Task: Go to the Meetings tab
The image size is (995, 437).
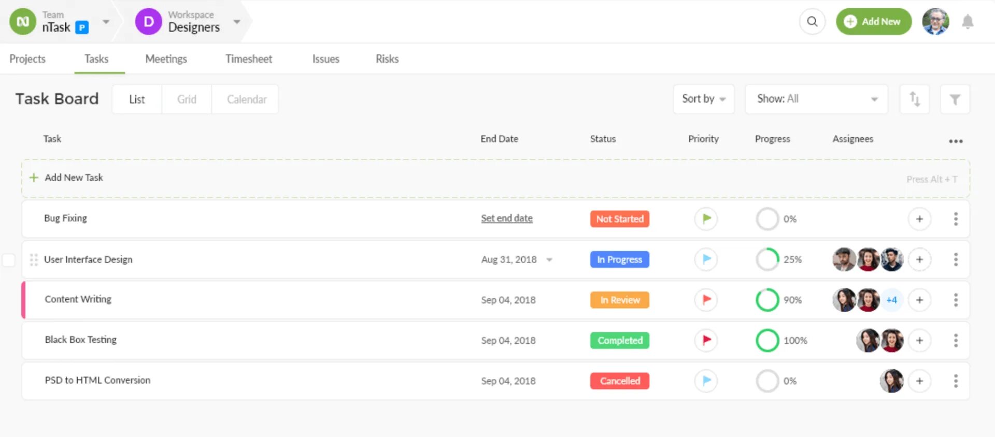Action: coord(166,59)
